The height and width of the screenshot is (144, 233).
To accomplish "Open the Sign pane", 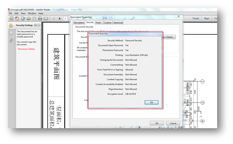I will [x=207, y=18].
